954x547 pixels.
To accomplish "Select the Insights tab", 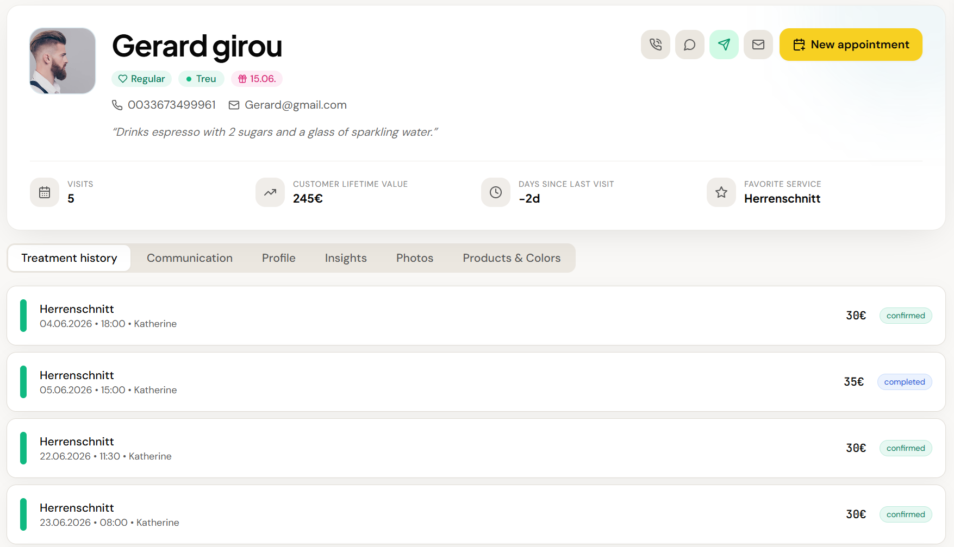I will (346, 258).
